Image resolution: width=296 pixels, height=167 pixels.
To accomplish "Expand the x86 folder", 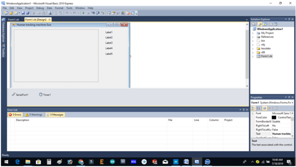I will pos(253,52).
